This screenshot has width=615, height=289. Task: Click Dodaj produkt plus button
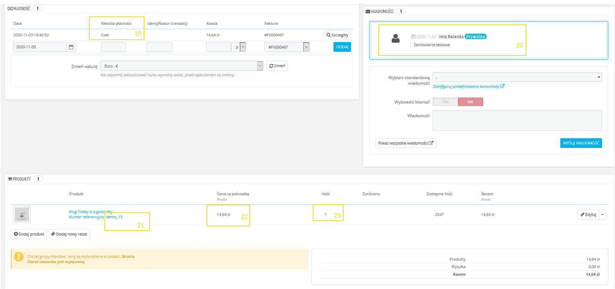[29, 234]
